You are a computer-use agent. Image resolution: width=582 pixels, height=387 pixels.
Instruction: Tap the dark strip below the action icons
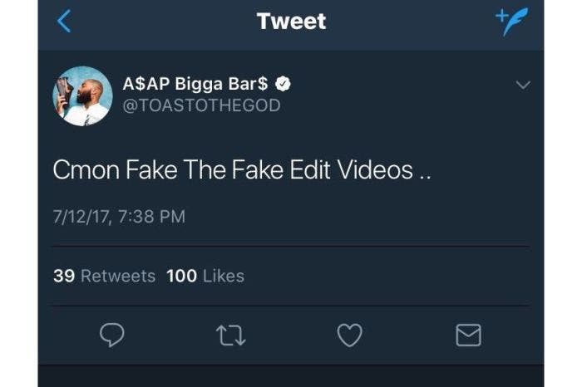[x=291, y=375]
